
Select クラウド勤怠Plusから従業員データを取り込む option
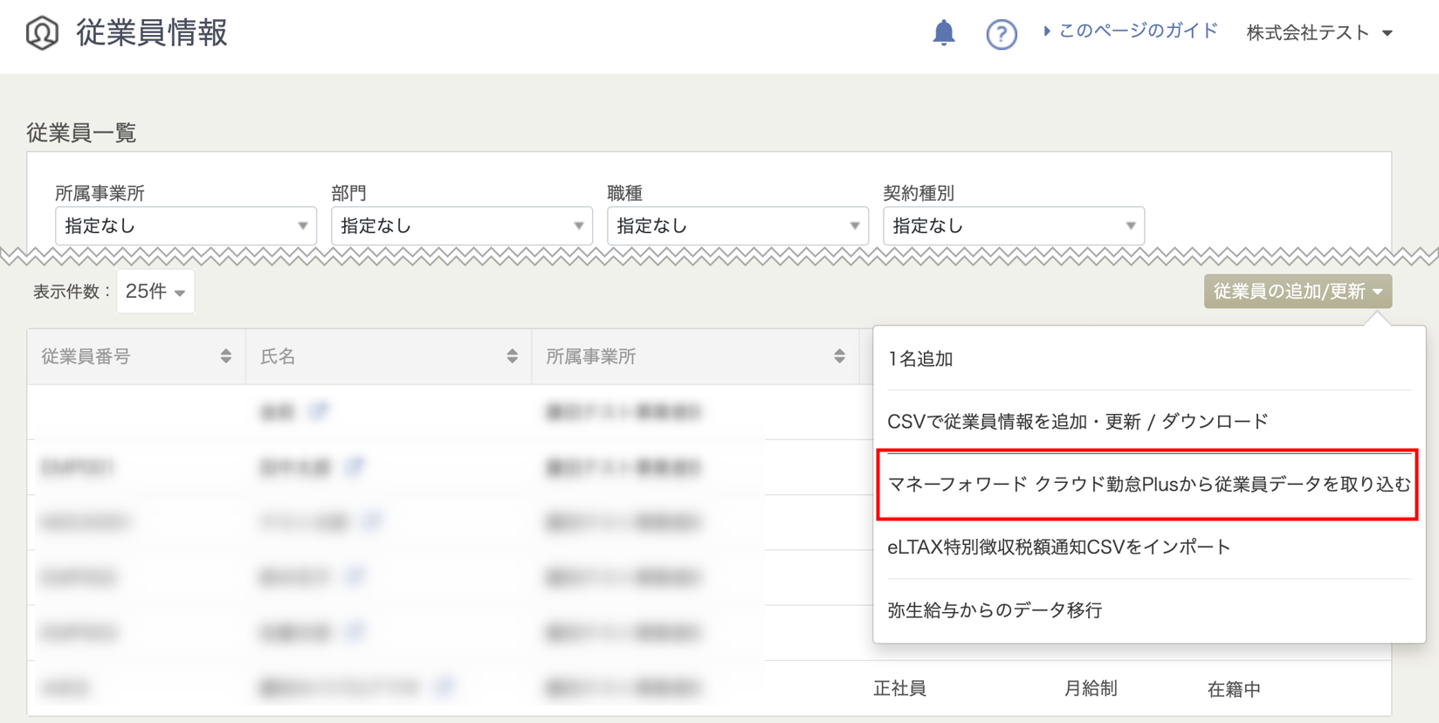click(x=1147, y=485)
